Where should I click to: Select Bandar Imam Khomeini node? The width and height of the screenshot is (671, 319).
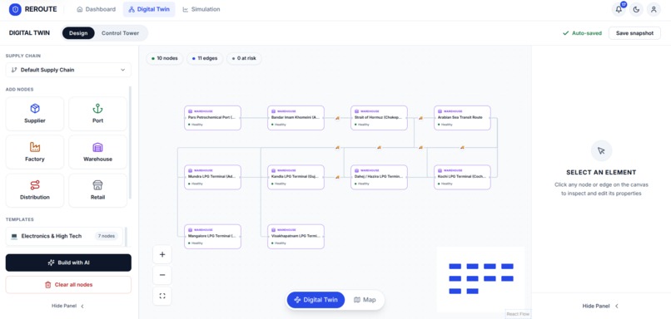pyautogui.click(x=296, y=118)
